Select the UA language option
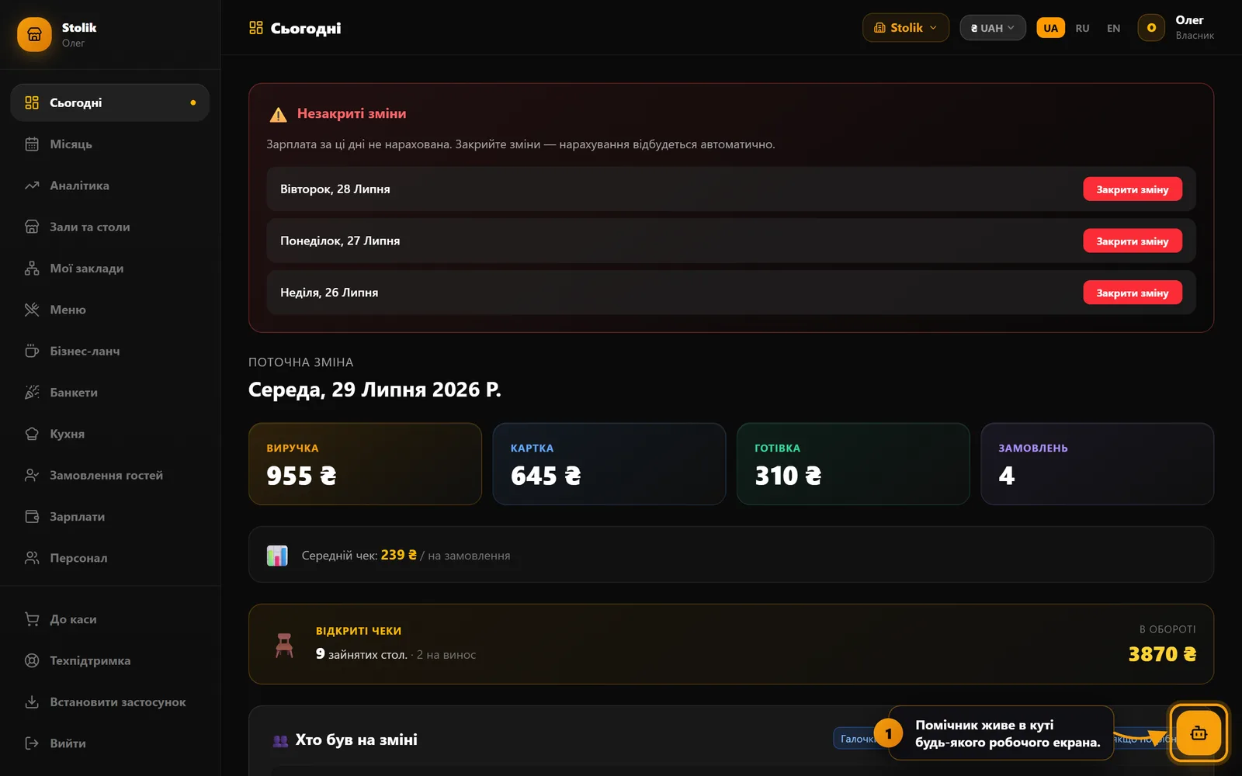 coord(1050,28)
